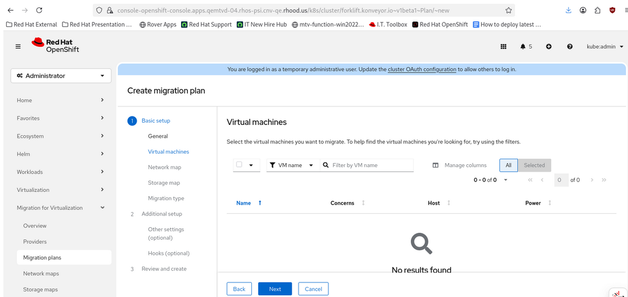This screenshot has height=297, width=628.
Task: Bookmark this page with the star icon
Action: pyautogui.click(x=508, y=10)
